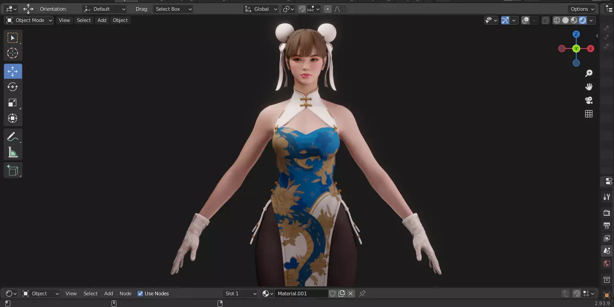Open the Render properties tab icon

coord(607,213)
